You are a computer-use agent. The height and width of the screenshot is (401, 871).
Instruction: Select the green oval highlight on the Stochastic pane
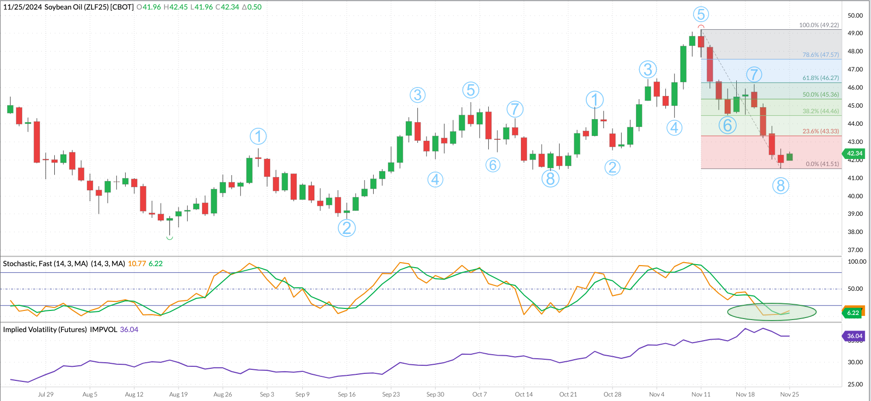click(x=771, y=312)
